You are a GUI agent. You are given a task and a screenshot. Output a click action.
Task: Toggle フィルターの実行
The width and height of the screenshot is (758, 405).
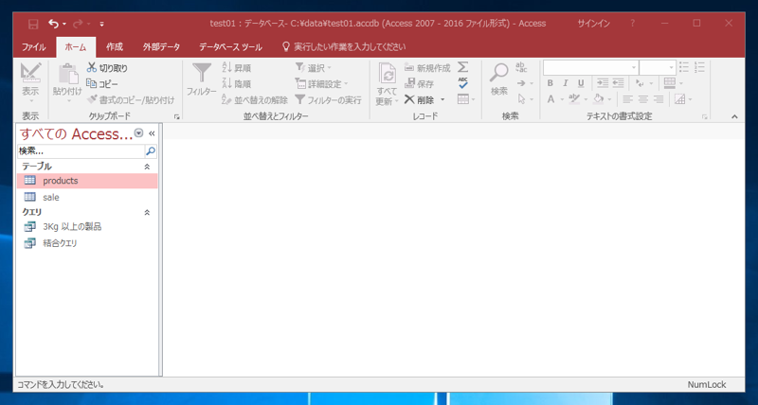(328, 100)
